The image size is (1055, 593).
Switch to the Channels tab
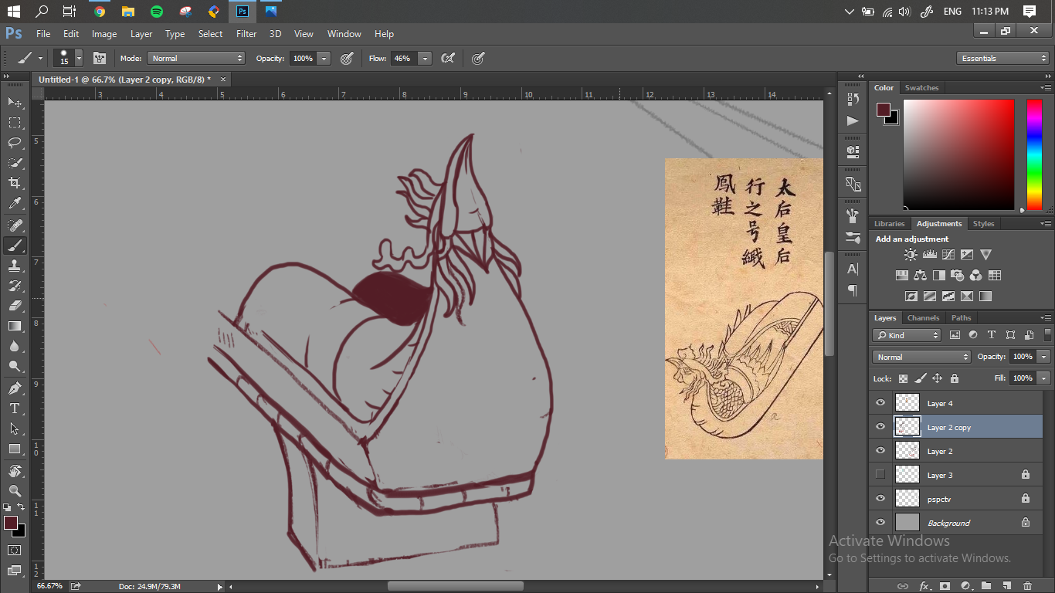(923, 318)
